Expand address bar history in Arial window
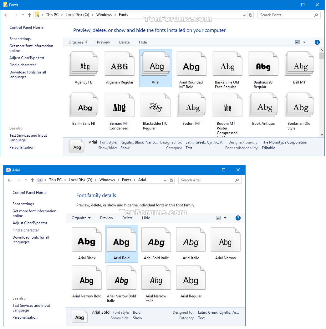This screenshot has width=326, height=329. (x=165, y=180)
